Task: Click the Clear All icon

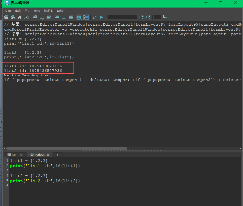Action: [49, 17]
